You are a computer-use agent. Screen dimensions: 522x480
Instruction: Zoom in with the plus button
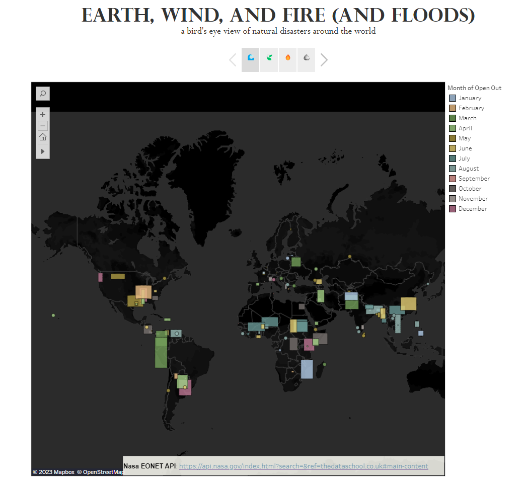[43, 115]
